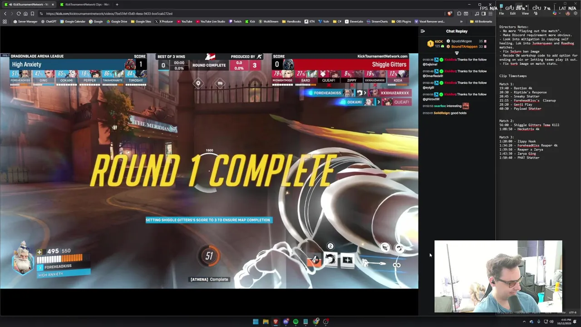Open the KTN bookmark
This screenshot has height=327, width=581.
tap(310, 21)
